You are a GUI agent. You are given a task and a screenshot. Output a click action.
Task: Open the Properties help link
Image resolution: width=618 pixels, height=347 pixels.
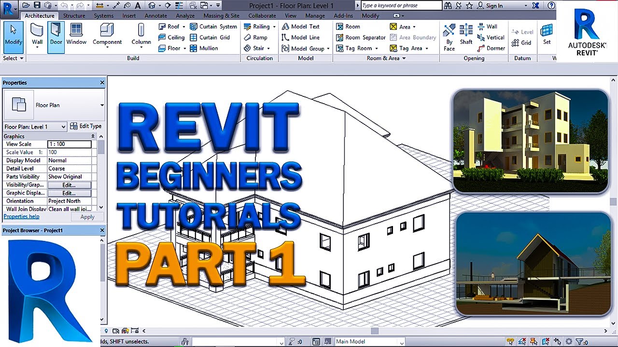[x=22, y=217]
